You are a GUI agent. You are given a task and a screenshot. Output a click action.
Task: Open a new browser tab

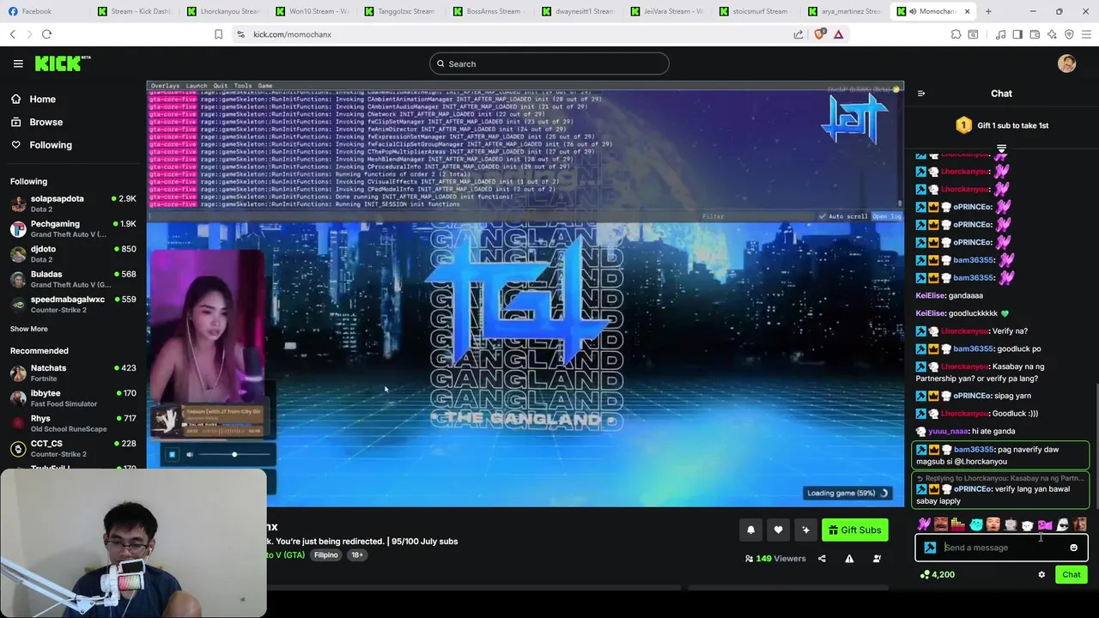point(988,11)
